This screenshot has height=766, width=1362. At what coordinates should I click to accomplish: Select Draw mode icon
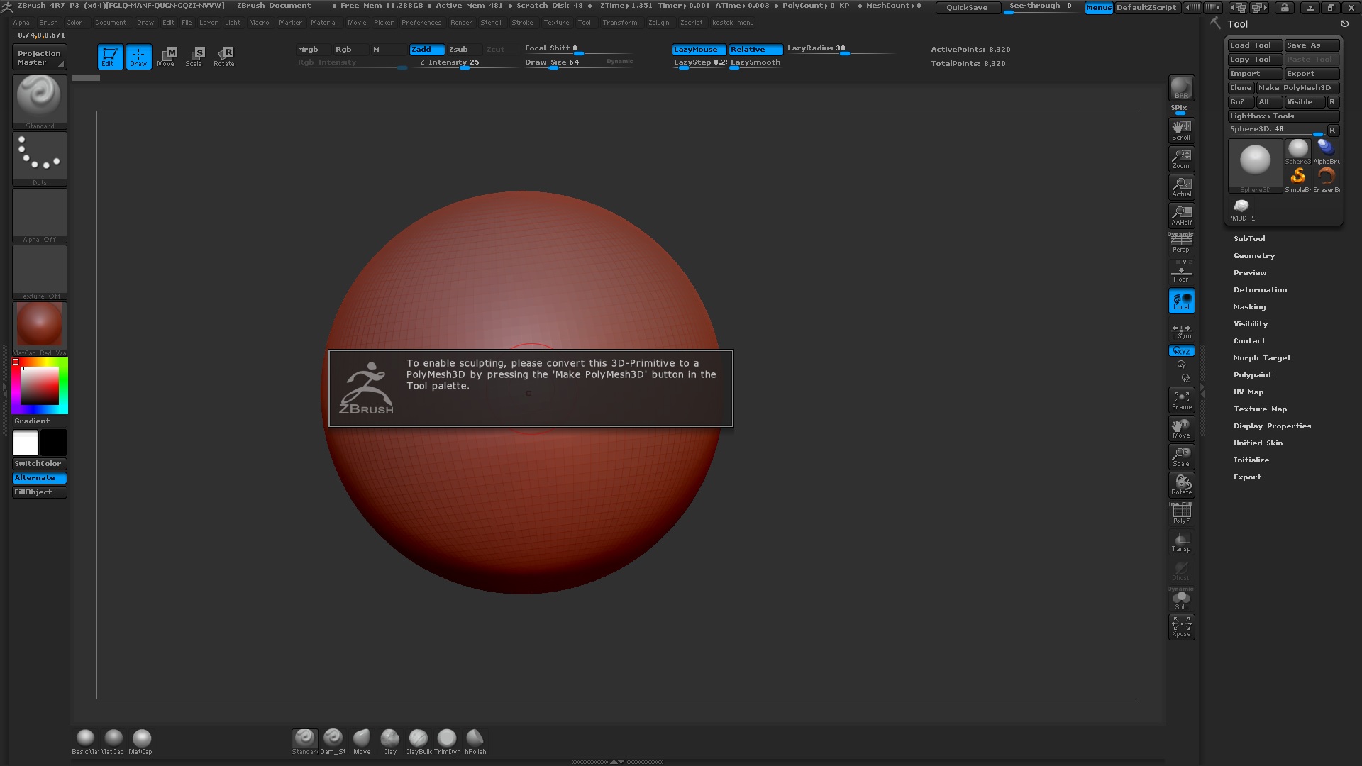tap(138, 57)
